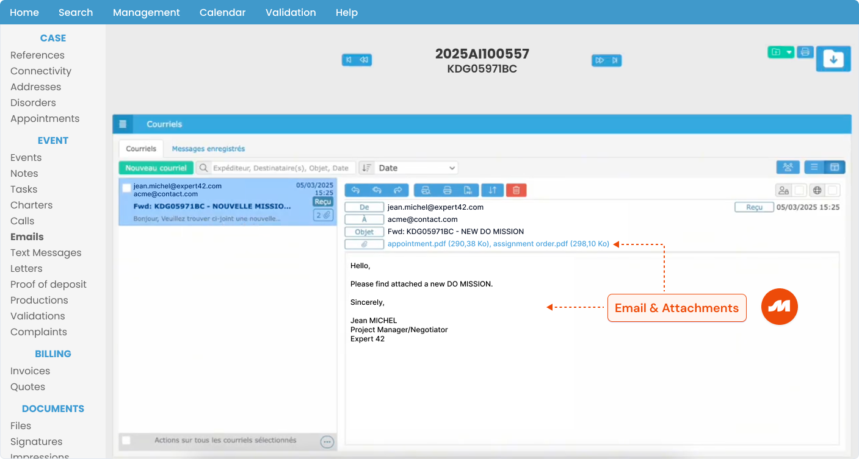The width and height of the screenshot is (859, 459).
Task: Open Connectivity in the sidebar
Action: pyautogui.click(x=41, y=71)
